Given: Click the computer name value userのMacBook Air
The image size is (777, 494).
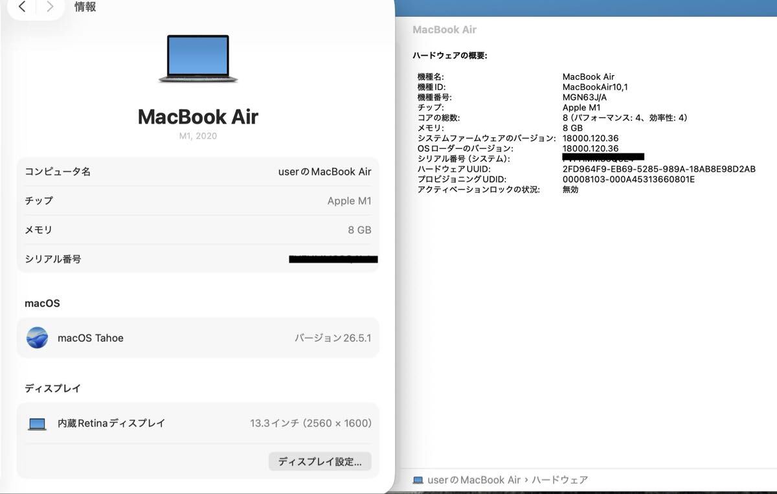Looking at the screenshot, I should pyautogui.click(x=324, y=172).
